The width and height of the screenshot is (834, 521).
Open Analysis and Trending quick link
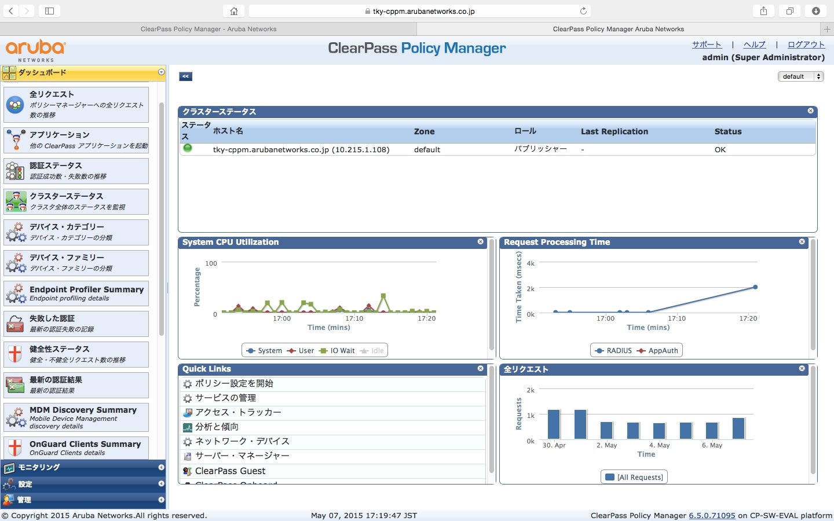tap(217, 427)
